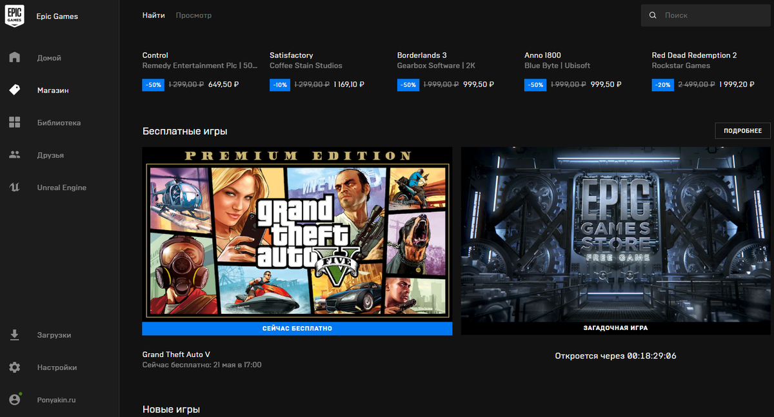This screenshot has height=417, width=774.
Task: Click the Ponyakin.ru profile avatar icon
Action: (x=15, y=400)
